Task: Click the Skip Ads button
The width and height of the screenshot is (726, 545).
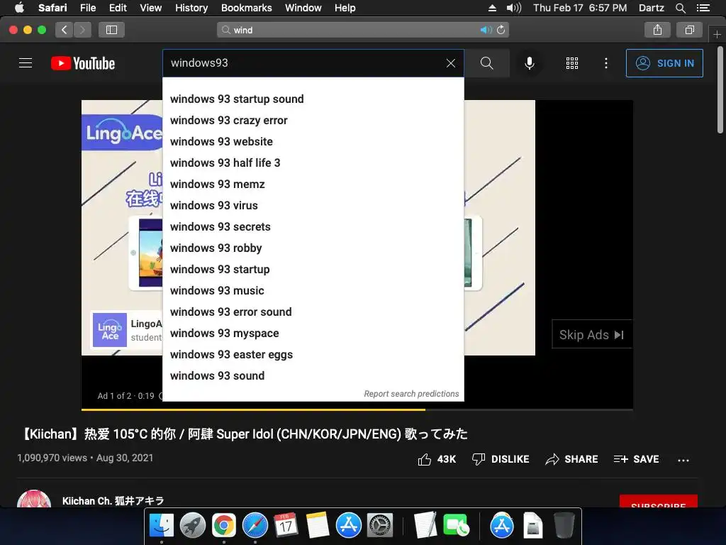Action: pos(592,334)
